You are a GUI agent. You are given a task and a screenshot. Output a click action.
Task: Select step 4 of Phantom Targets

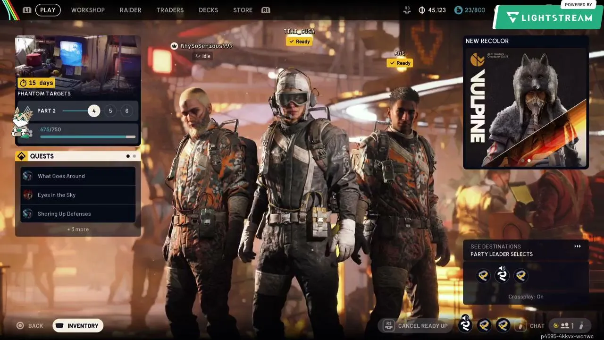[x=94, y=111]
